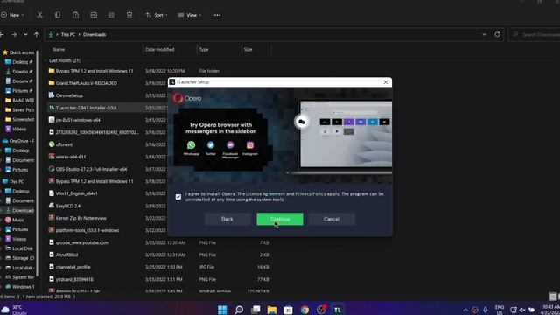Select the EasyBCD 2.4 file

tap(68, 206)
